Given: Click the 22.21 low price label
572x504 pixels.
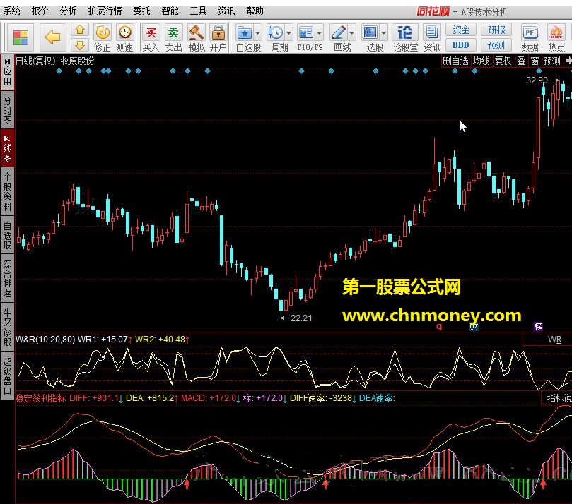Looking at the screenshot, I should point(301,318).
